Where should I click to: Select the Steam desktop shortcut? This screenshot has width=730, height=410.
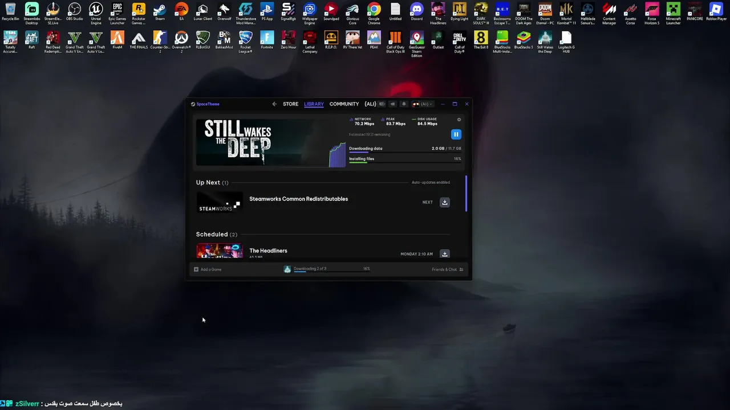160,13
